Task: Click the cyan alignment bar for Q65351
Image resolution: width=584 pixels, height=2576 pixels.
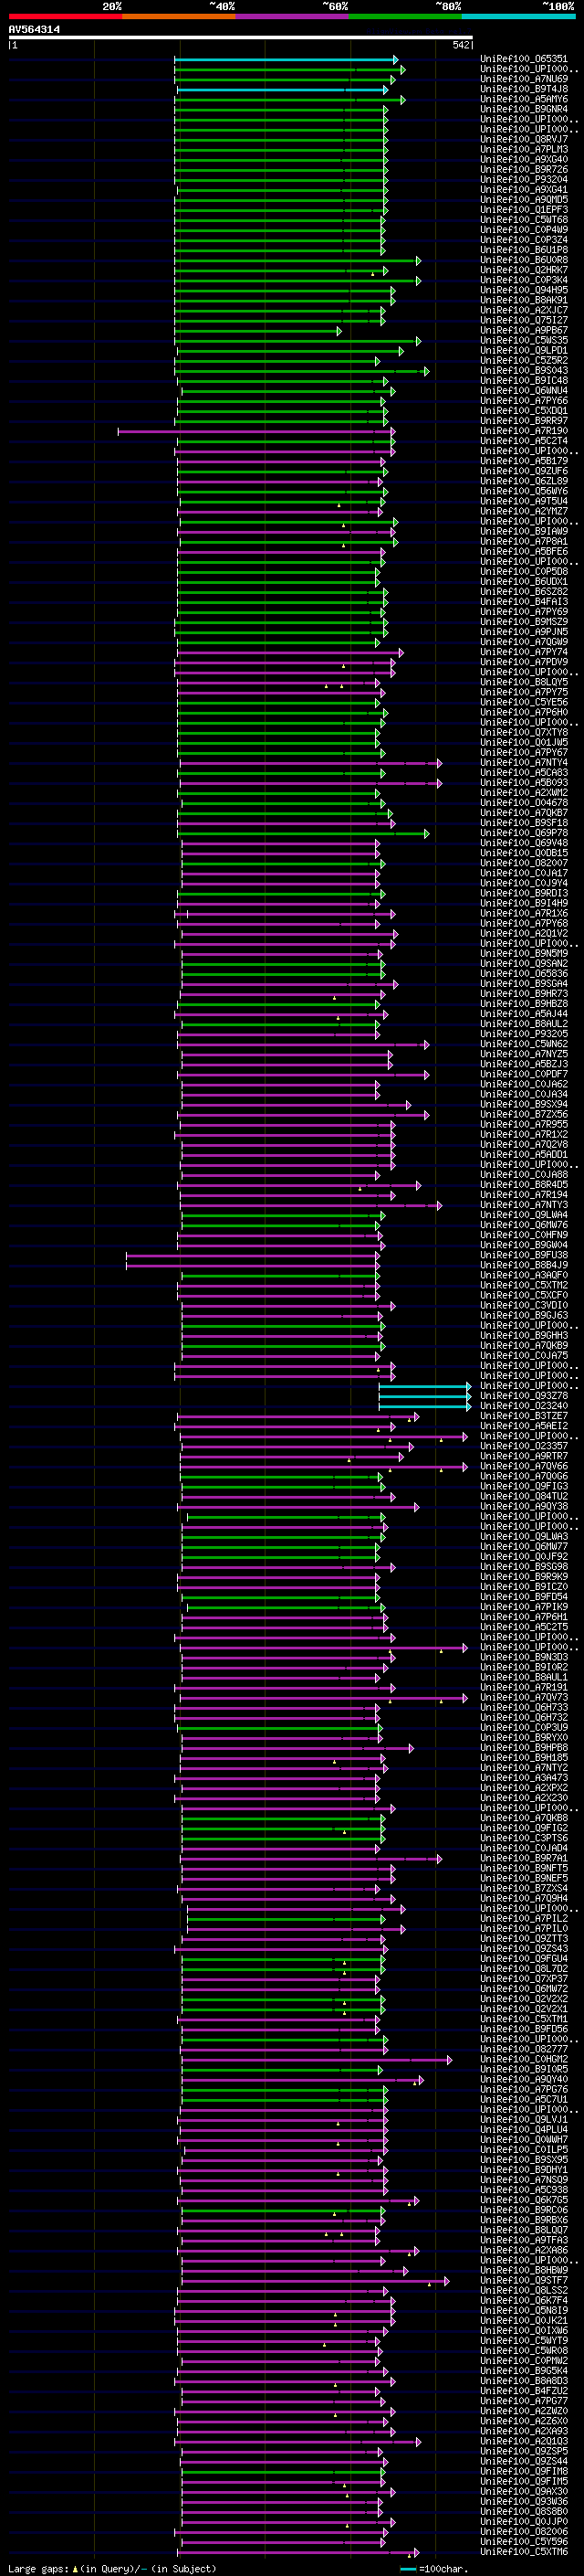Action: tap(287, 59)
